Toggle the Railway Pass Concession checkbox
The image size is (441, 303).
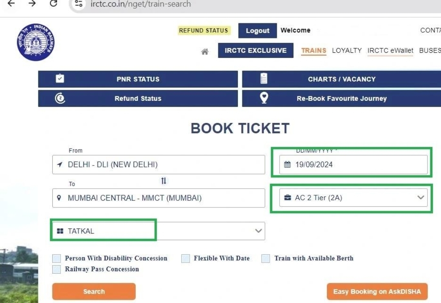56,269
